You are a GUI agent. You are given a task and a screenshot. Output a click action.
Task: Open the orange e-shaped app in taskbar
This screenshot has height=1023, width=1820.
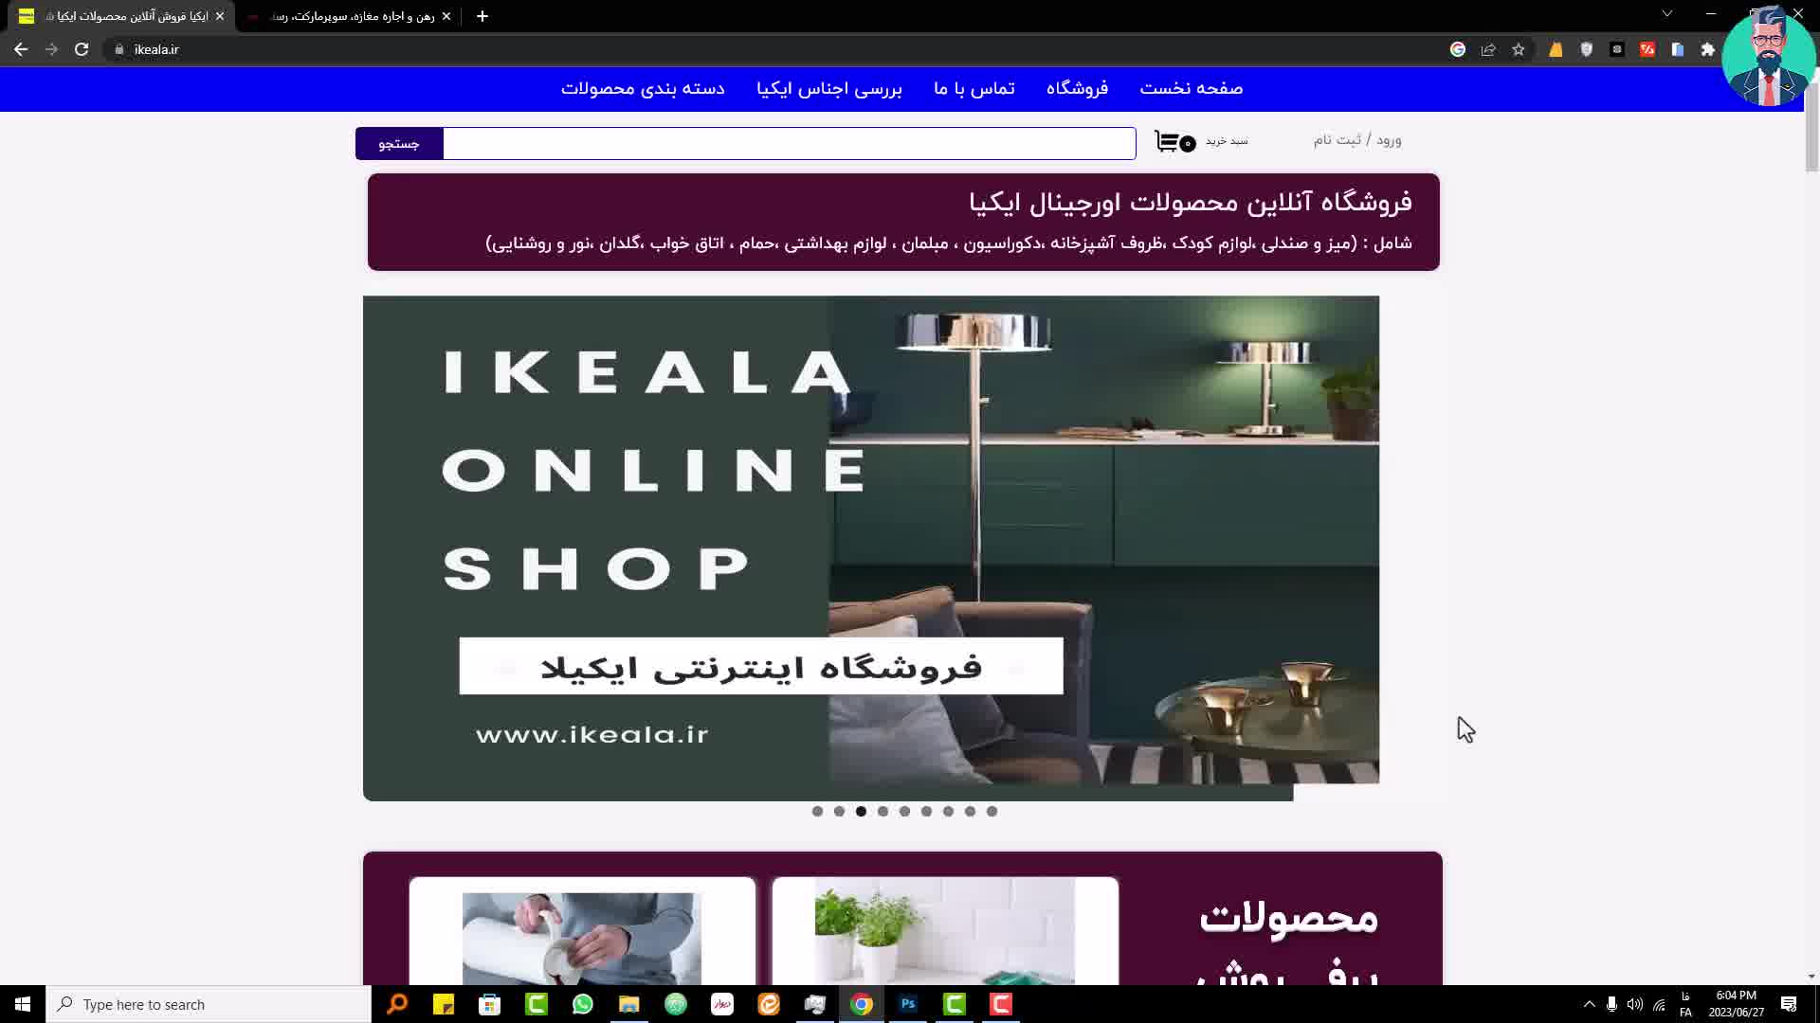pyautogui.click(x=769, y=1004)
